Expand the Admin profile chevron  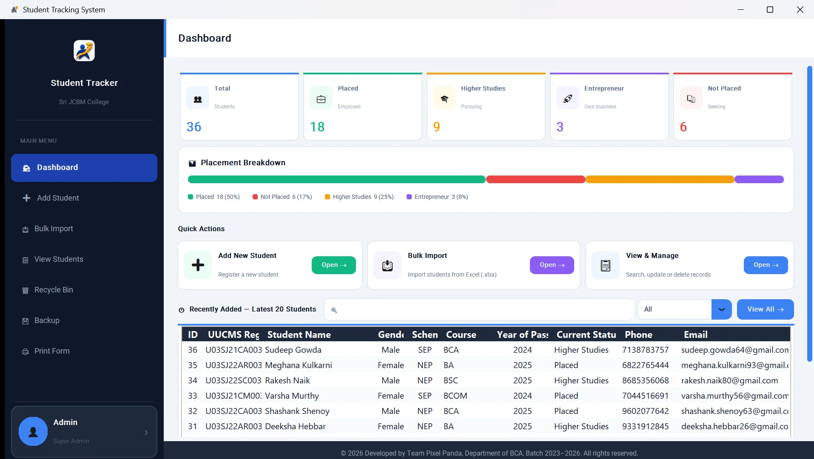coord(146,432)
